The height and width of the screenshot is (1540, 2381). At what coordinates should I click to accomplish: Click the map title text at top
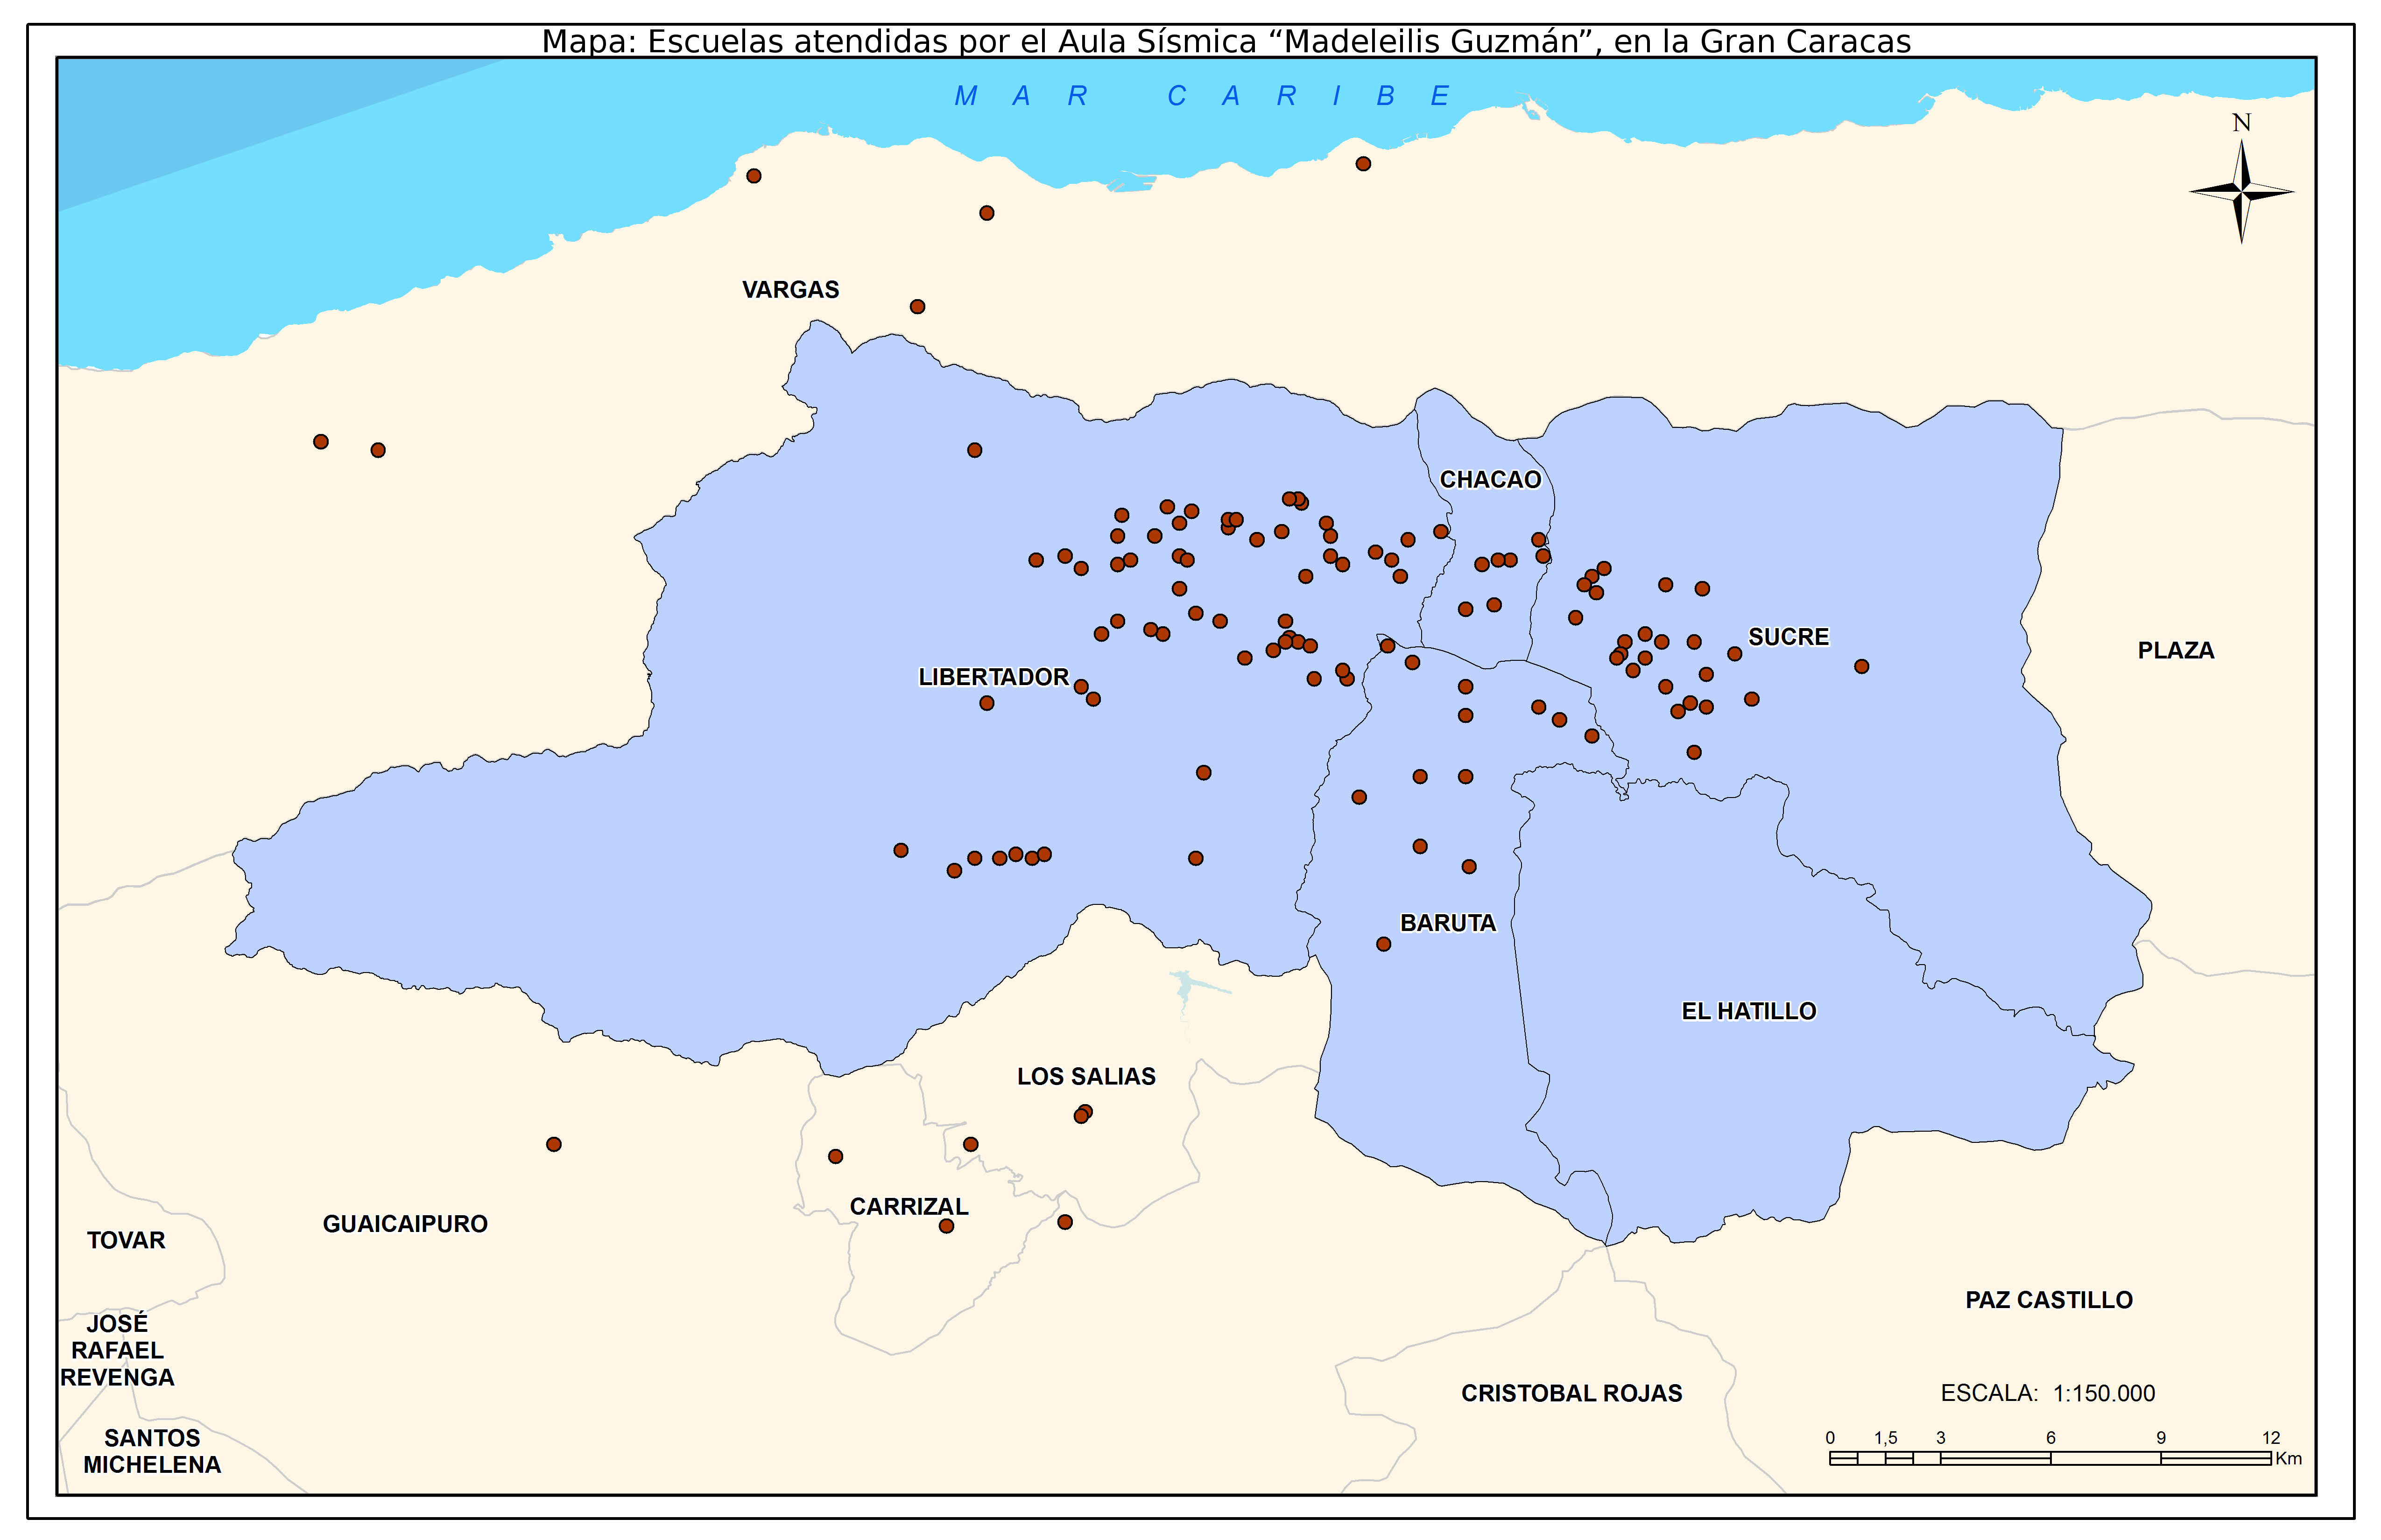pyautogui.click(x=1226, y=41)
